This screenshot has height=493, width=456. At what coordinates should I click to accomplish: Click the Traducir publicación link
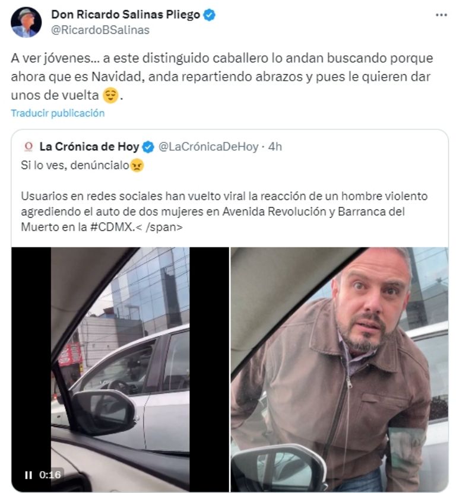tap(58, 113)
